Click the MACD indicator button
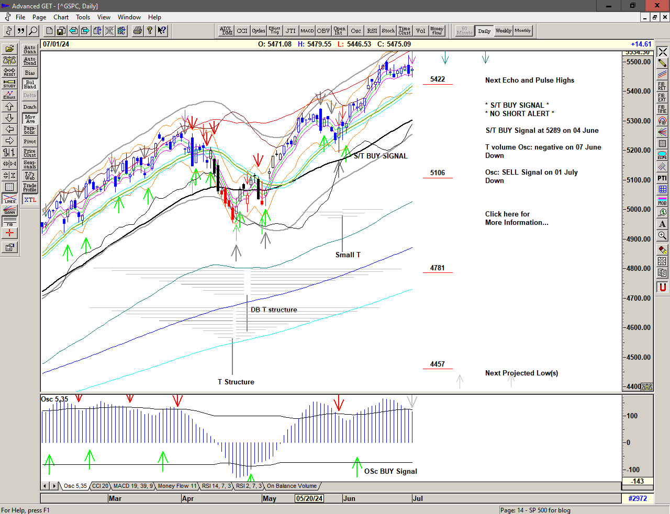Viewport: 670px width, 514px height. click(x=307, y=31)
